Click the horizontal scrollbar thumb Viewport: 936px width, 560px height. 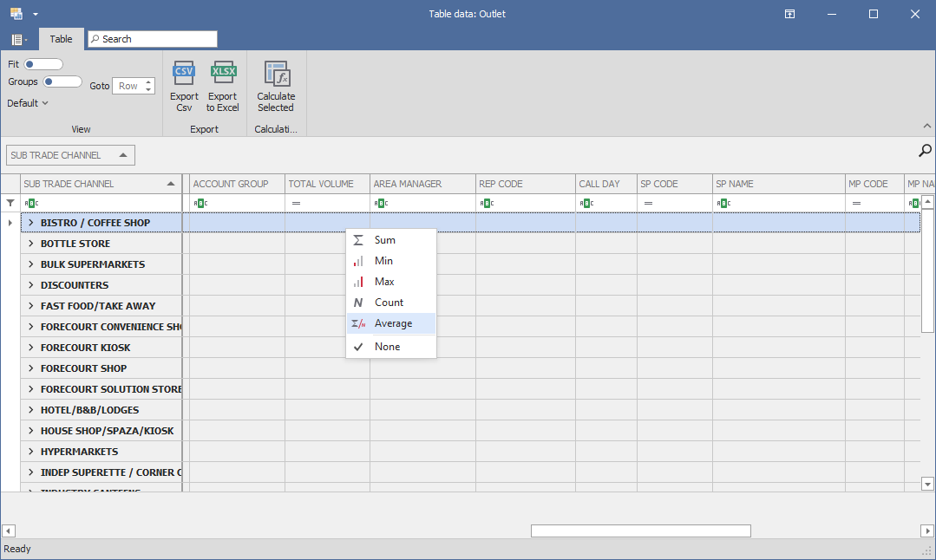[x=640, y=531]
